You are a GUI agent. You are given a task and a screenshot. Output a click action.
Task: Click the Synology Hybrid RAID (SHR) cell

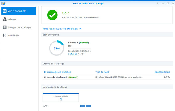tap(119, 77)
